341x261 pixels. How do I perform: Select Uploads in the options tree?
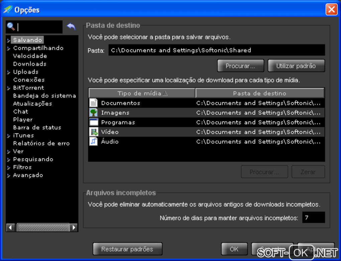tap(26, 72)
